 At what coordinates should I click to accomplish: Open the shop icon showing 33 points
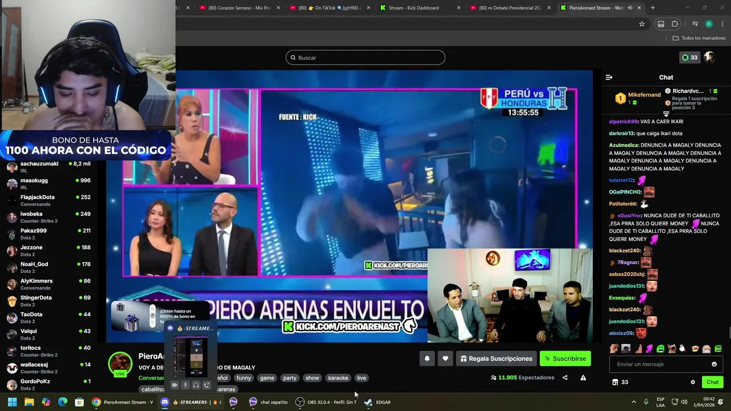(x=620, y=382)
